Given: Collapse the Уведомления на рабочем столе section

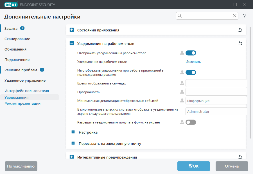Looking at the screenshot, I should [x=72, y=43].
